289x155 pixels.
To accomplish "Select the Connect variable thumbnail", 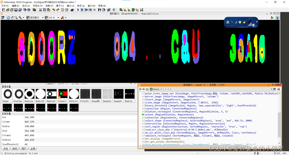I will pos(63,96).
